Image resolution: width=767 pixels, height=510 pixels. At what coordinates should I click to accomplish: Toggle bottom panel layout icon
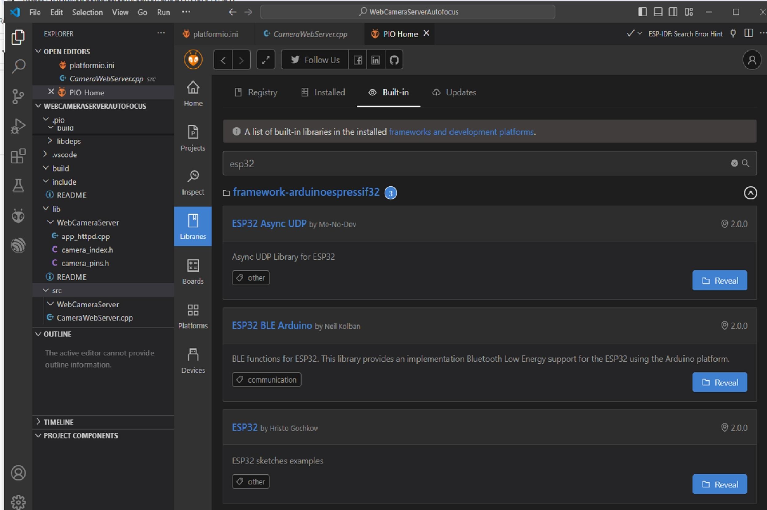(658, 12)
